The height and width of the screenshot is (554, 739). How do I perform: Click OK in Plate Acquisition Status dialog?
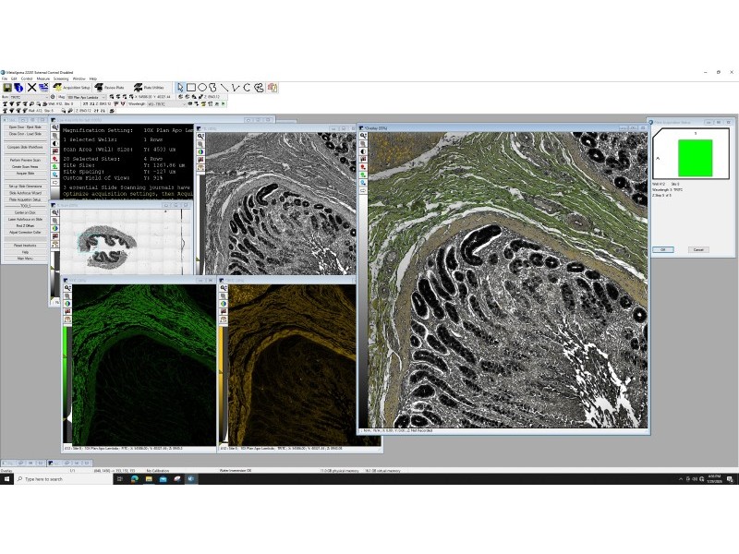[663, 249]
